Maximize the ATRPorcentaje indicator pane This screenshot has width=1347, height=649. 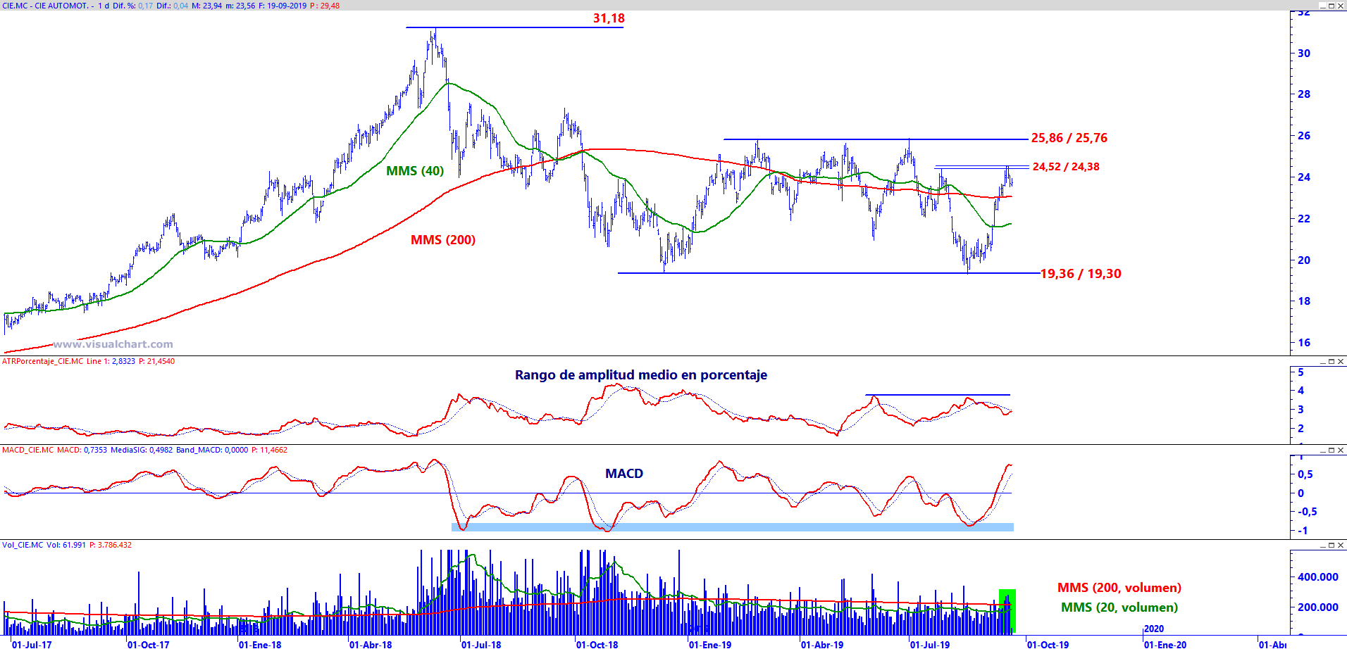click(1332, 362)
